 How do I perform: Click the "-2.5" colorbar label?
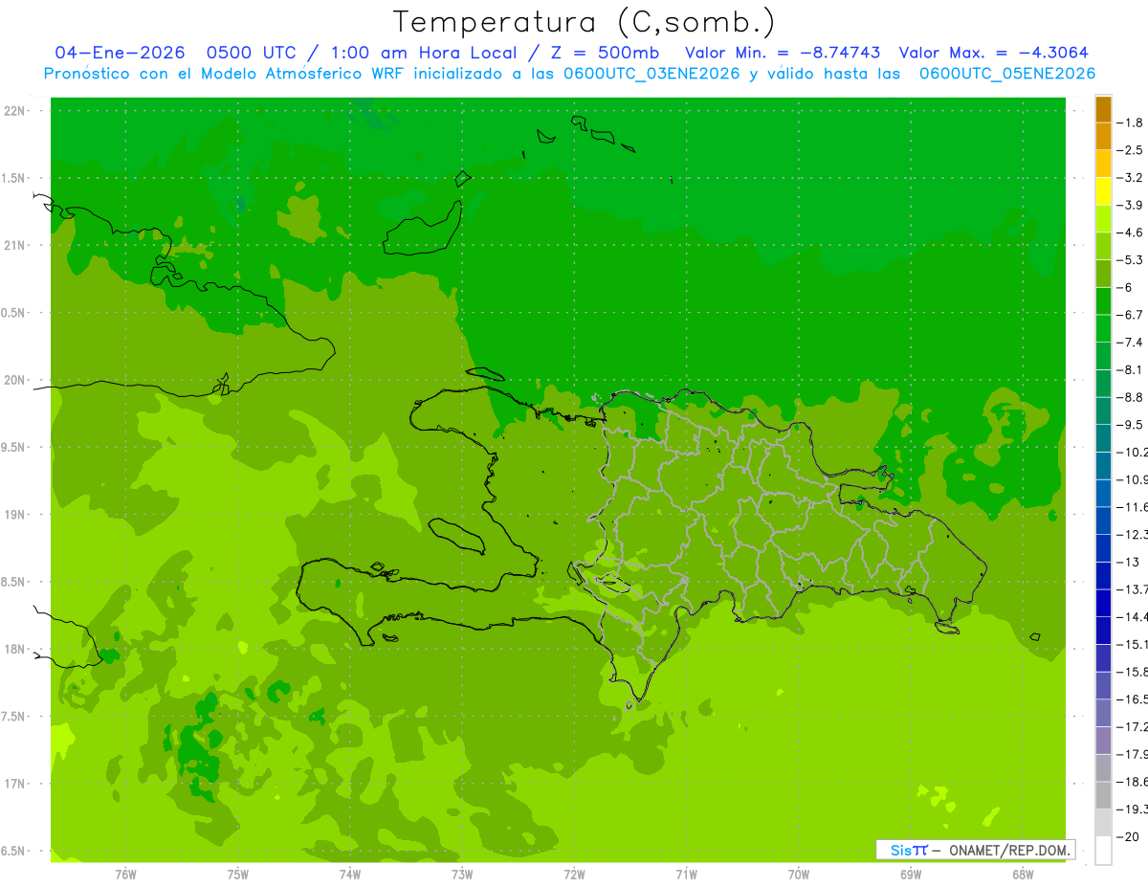pos(1132,150)
